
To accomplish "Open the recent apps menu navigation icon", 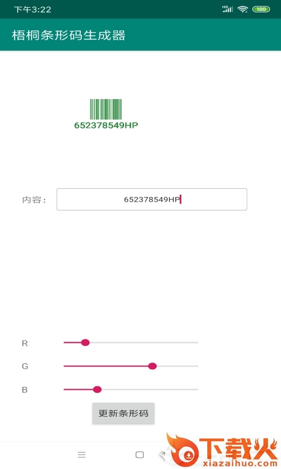I will (x=81, y=455).
